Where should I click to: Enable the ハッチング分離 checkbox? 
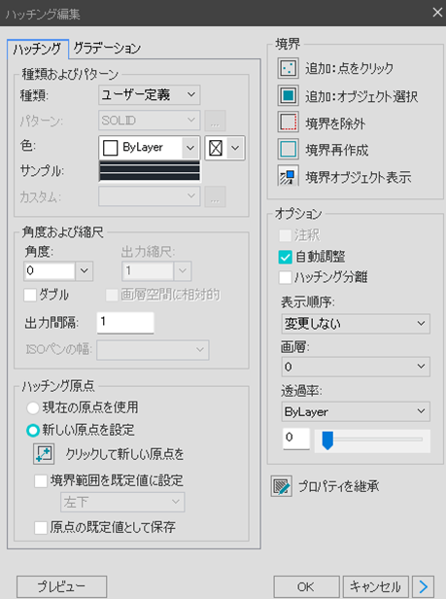coord(286,277)
